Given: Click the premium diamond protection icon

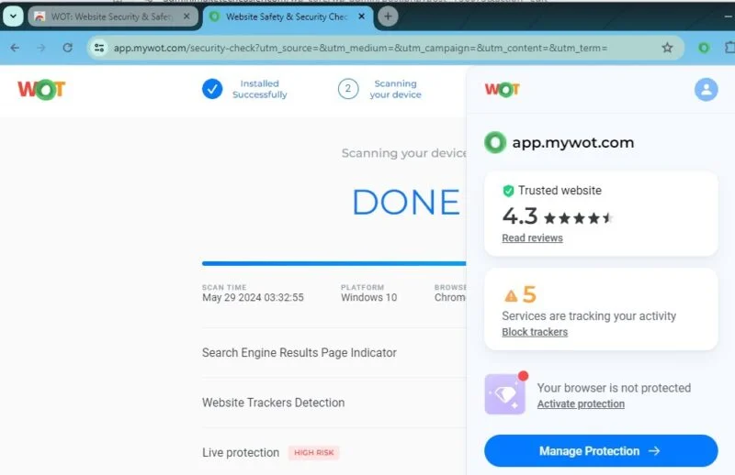Looking at the screenshot, I should [505, 393].
